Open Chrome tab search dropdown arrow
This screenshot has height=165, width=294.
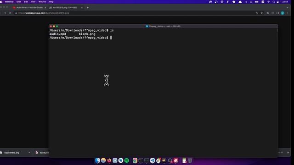[x=288, y=8]
